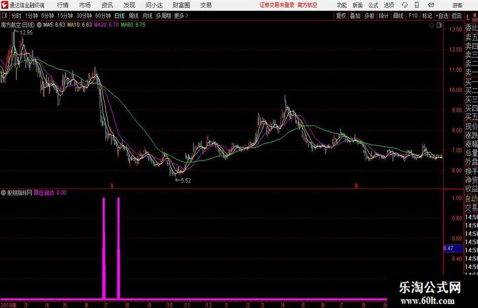Screen dimensions: 478x308
Task: Click the MA5: 6.63 indicator value
Action: pos(54,25)
